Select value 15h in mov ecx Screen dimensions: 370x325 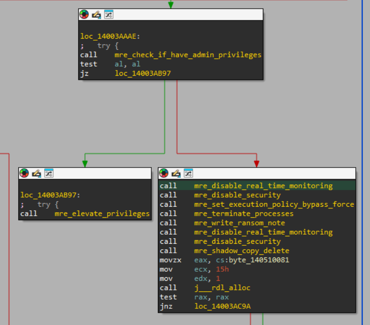click(222, 269)
